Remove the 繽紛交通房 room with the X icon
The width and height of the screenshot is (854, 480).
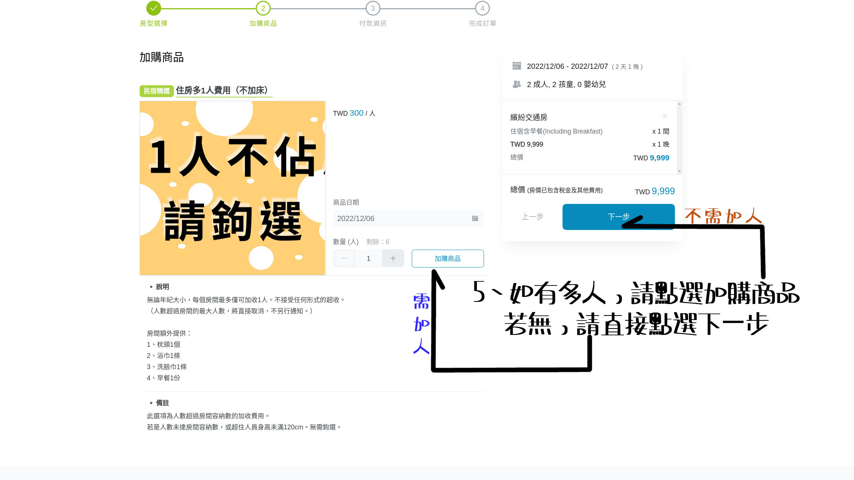pyautogui.click(x=665, y=116)
